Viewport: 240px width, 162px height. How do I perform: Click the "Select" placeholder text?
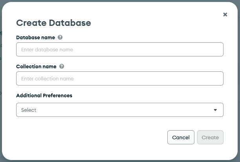click(29, 110)
